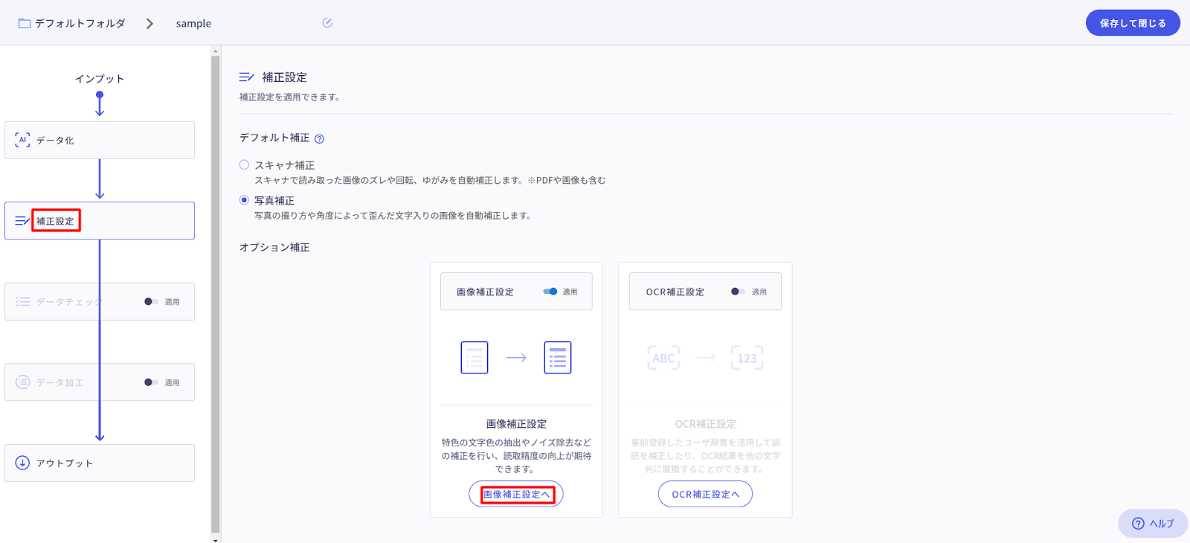Viewport: 1190px width, 543px height.
Task: Click the list icon in データ加工 step
Action: (22, 382)
